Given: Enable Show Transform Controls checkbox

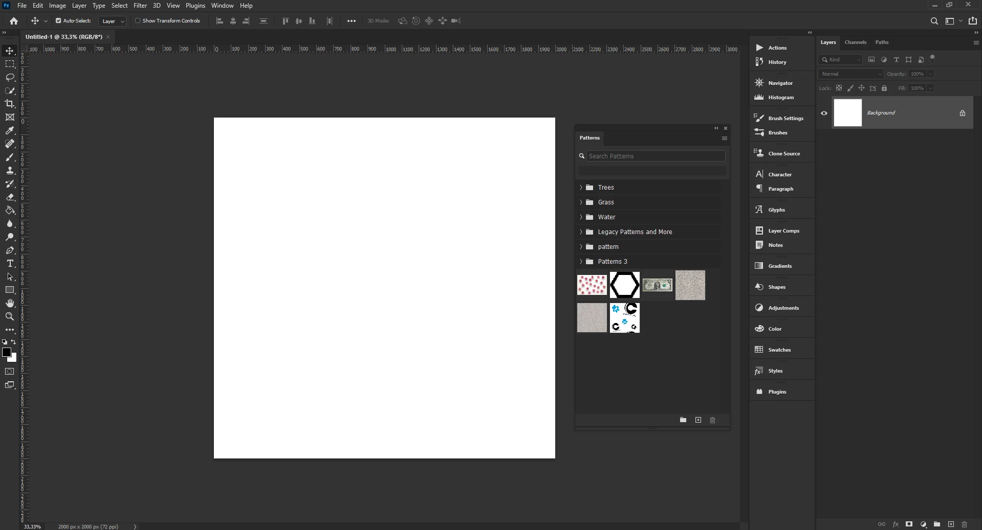Looking at the screenshot, I should pyautogui.click(x=138, y=21).
